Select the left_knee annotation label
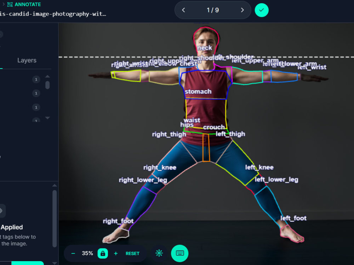The width and height of the screenshot is (354, 265). click(259, 167)
